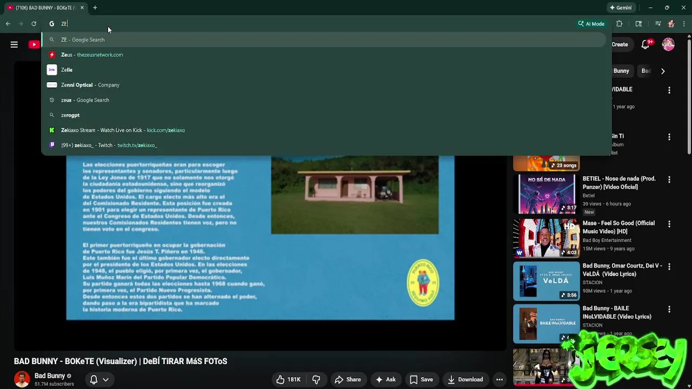Open Zekiaxo Stream kick.com suggestion
692x389 pixels.
tap(323, 130)
